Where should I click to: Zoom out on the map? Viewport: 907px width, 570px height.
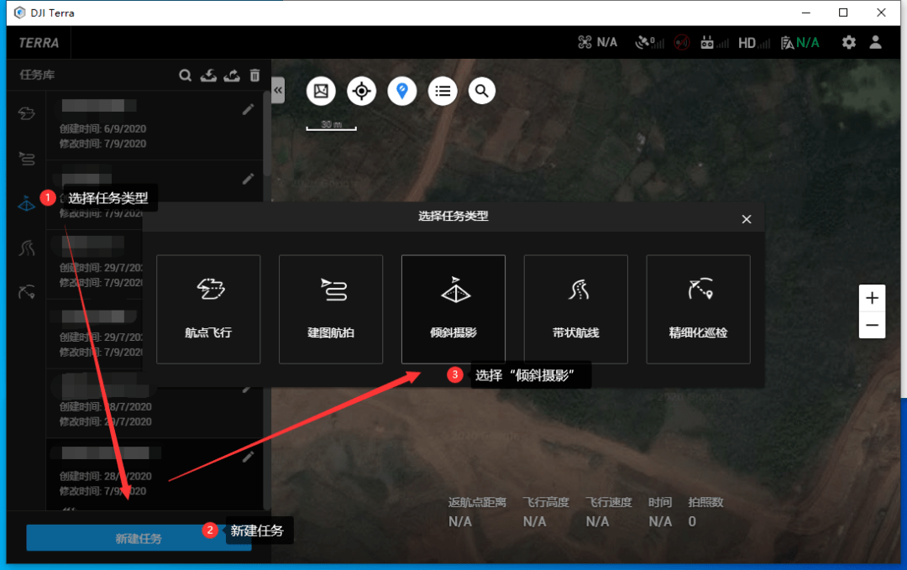point(872,325)
